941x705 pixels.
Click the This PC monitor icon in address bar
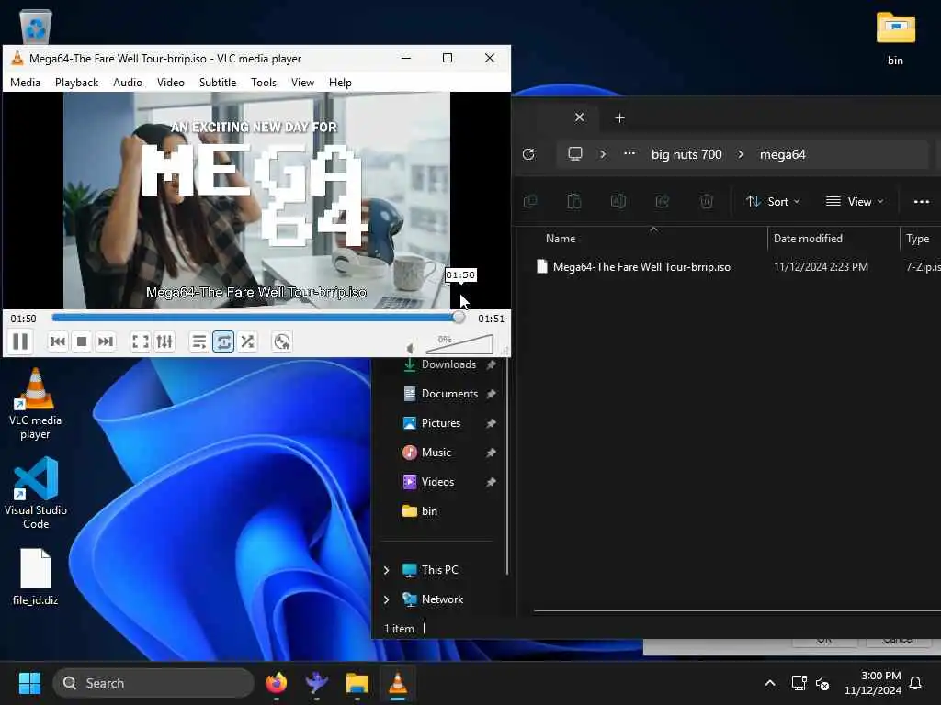coord(575,154)
